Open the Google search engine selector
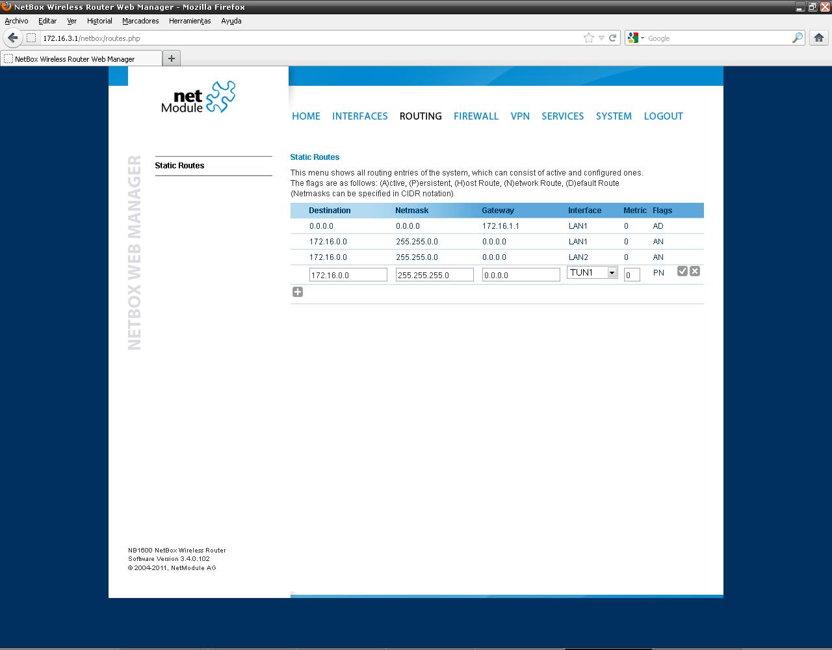The image size is (832, 650). 636,38
